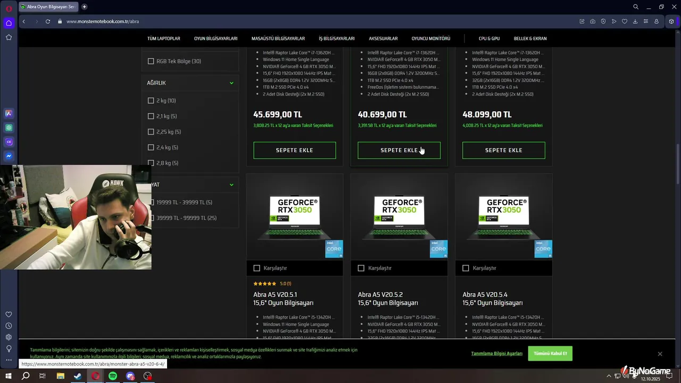Viewport: 681px width, 383px height.
Task: Check Karşılaştır for Abra A5 V20.5.4
Action: pos(466,268)
